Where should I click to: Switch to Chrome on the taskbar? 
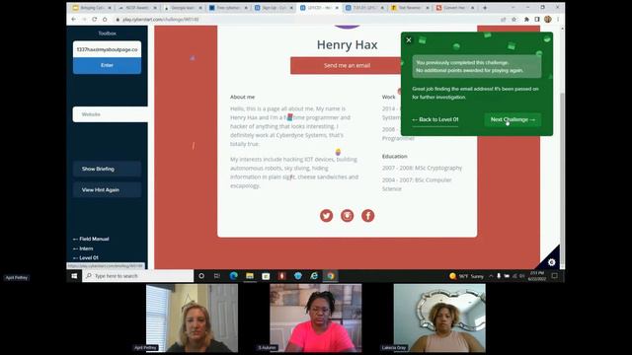tap(331, 276)
